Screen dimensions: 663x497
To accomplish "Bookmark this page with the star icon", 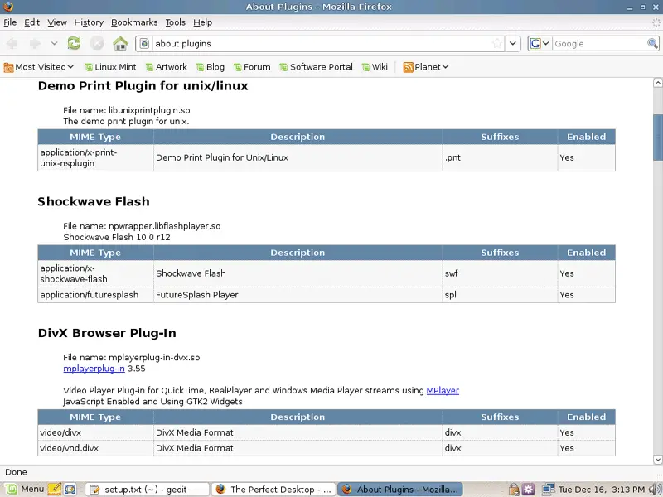I will point(498,43).
